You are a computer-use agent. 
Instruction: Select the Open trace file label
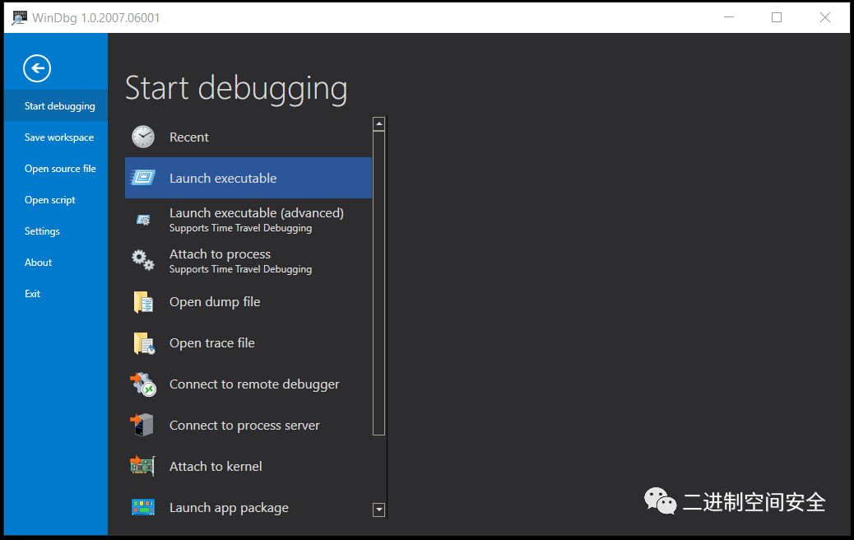212,343
